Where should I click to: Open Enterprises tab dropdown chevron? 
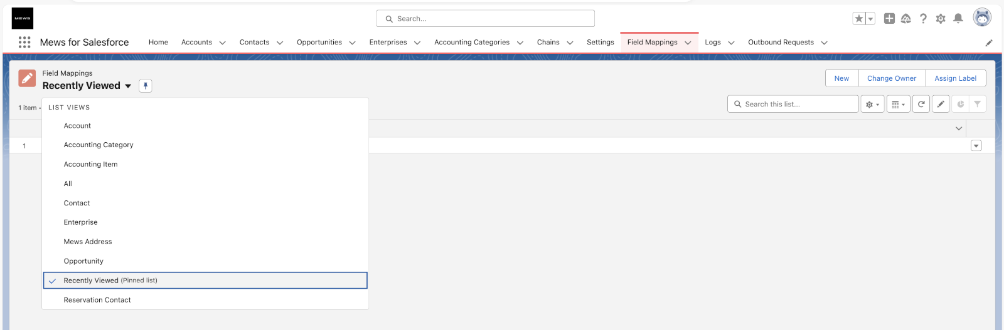pos(417,43)
